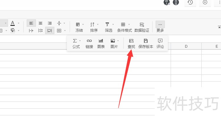Open the vertical alignment dropdown arrow
Image resolution: width=221 pixels, height=120 pixels.
pyautogui.click(x=64, y=23)
